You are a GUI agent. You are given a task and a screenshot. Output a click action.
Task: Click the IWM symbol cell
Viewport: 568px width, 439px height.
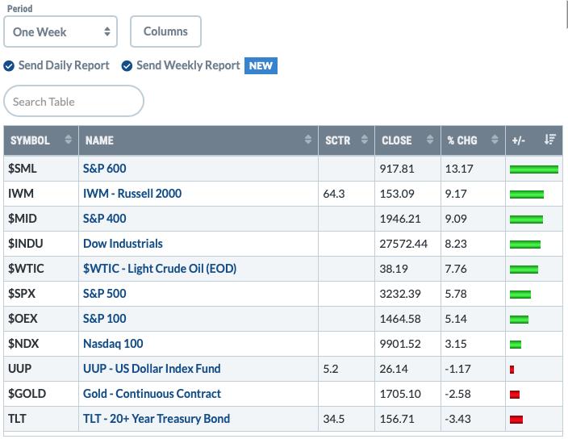click(41, 194)
